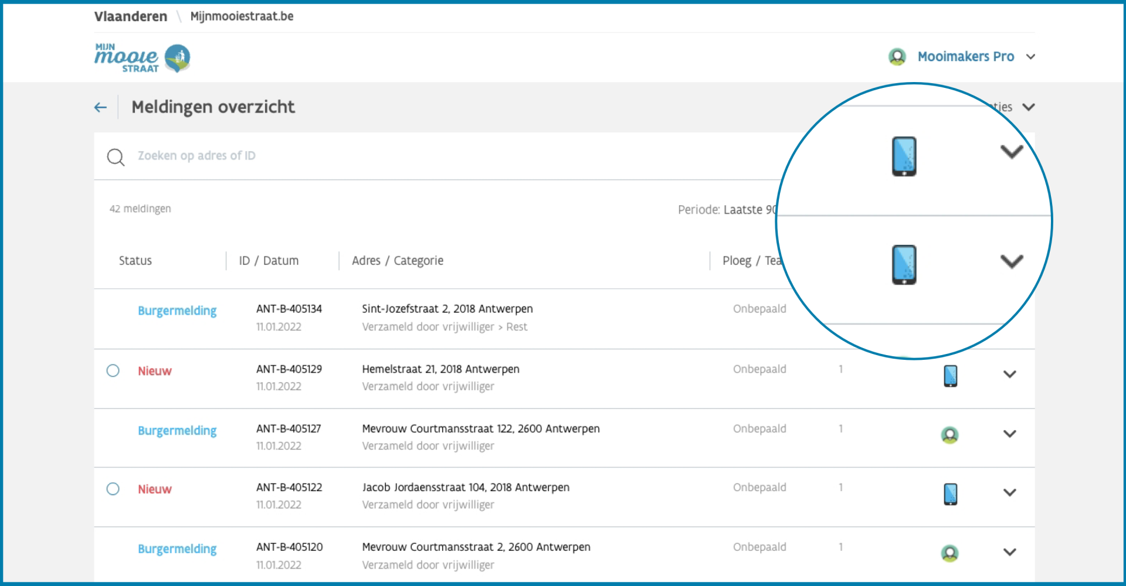
Task: Click the Ploeg / Team column header
Action: 752,261
